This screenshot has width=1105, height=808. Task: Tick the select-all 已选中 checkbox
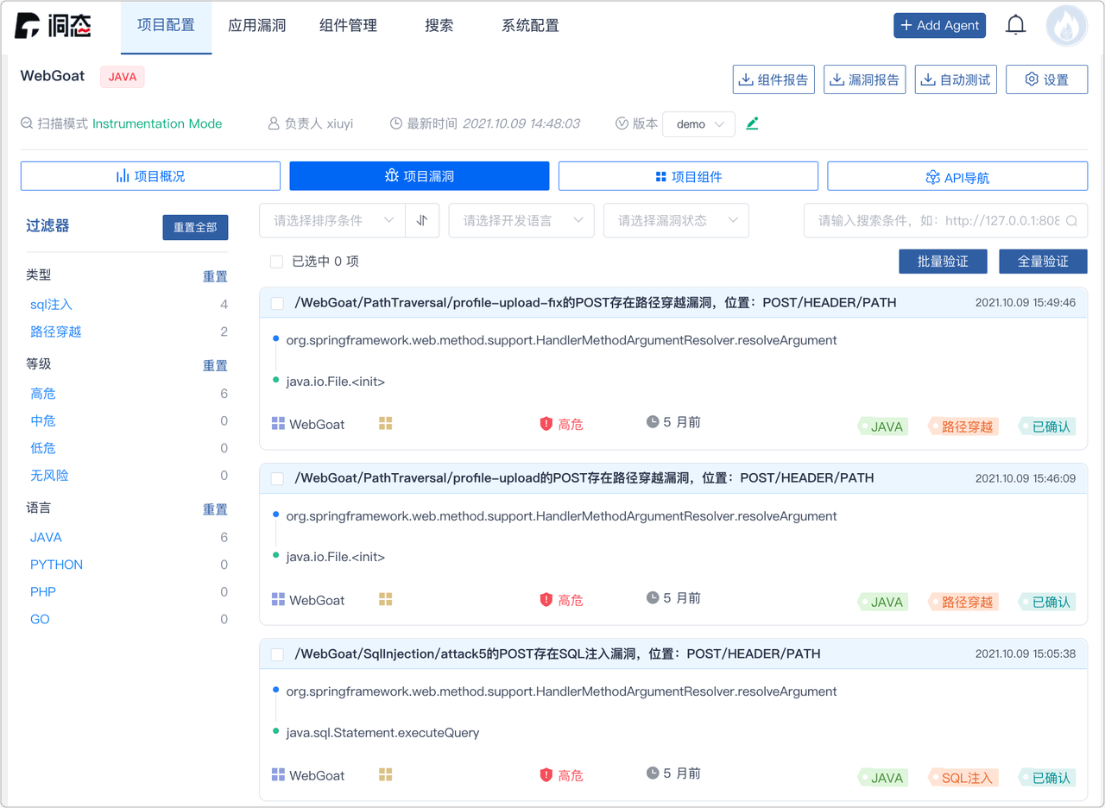276,262
